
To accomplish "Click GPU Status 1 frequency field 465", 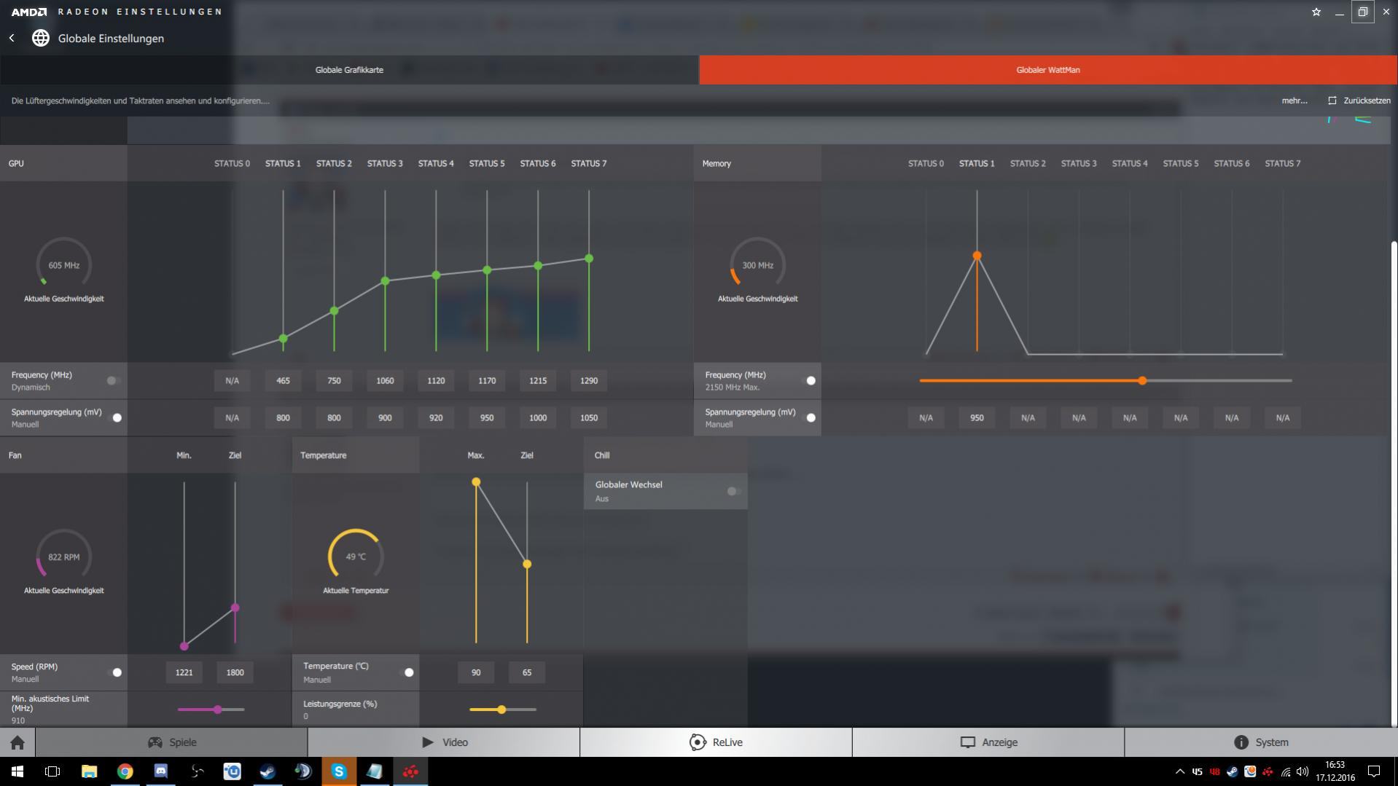I will coord(283,380).
